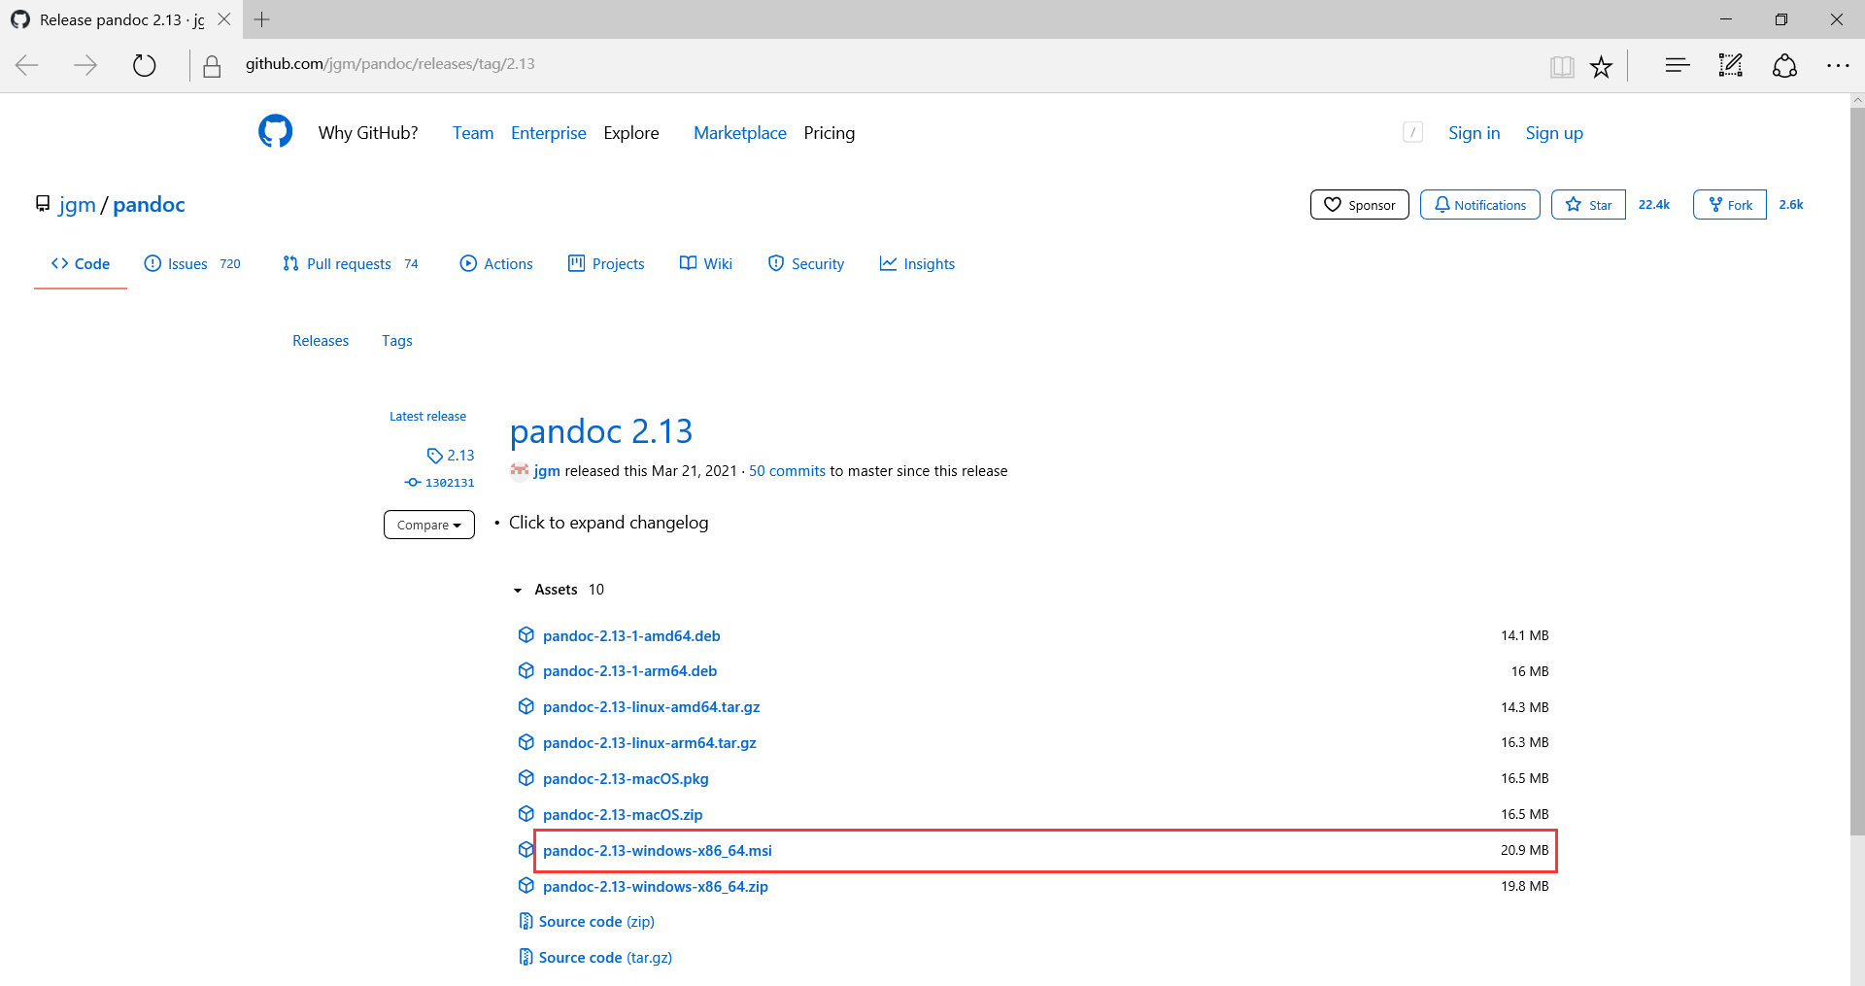Collapse the Assets list
This screenshot has height=986, width=1865.
[559, 590]
